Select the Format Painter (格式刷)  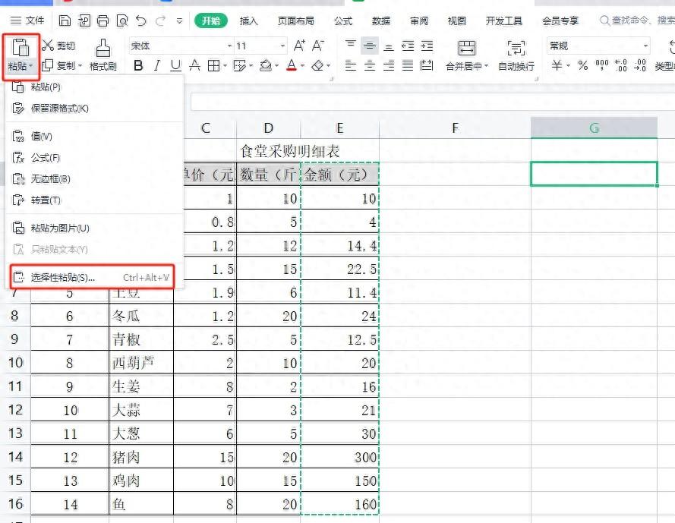(x=103, y=55)
